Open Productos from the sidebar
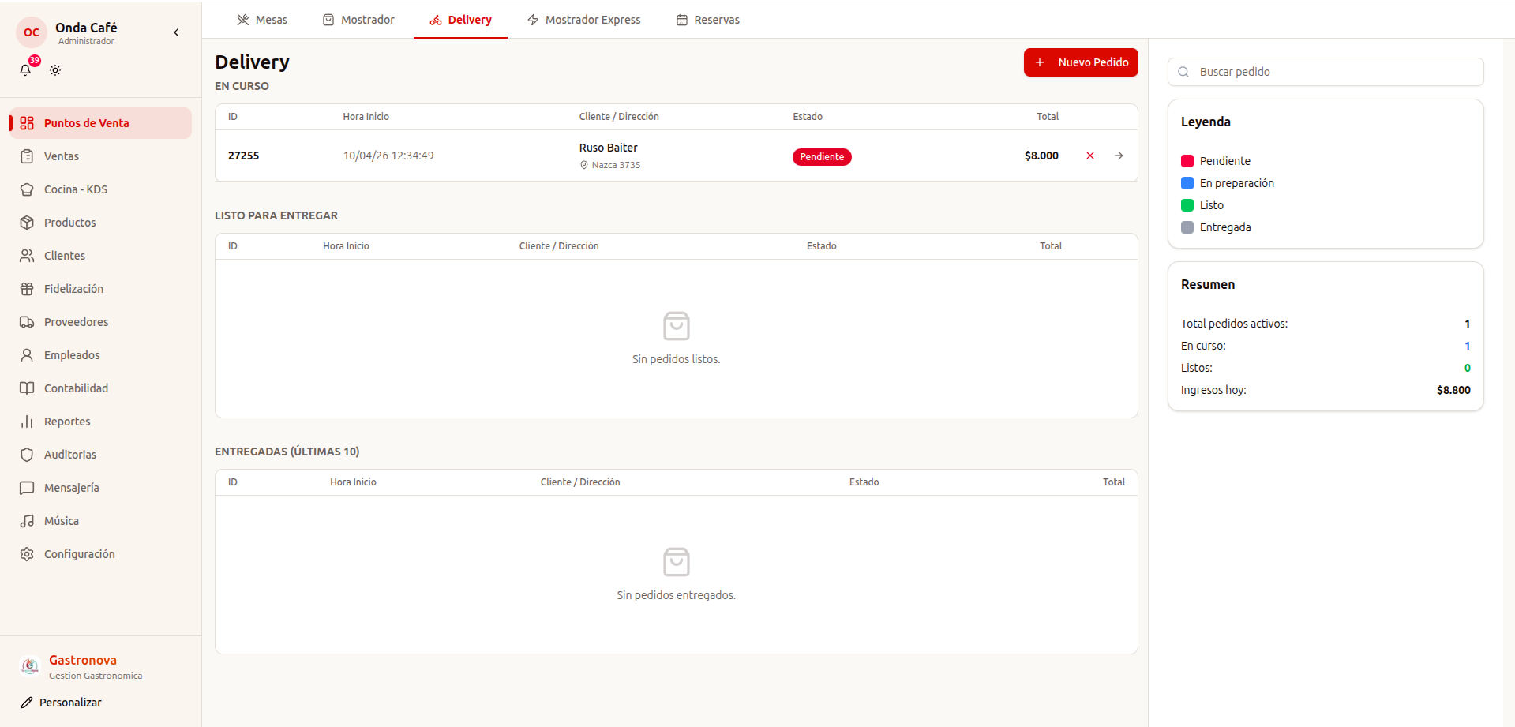 click(100, 223)
